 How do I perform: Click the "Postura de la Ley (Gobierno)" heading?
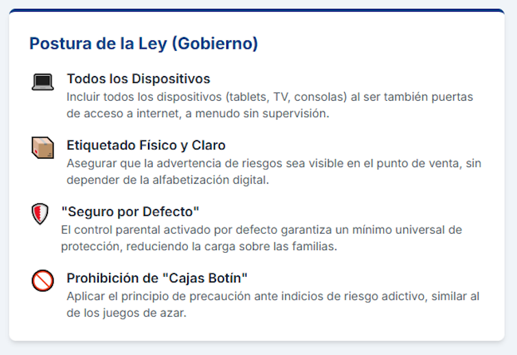143,44
